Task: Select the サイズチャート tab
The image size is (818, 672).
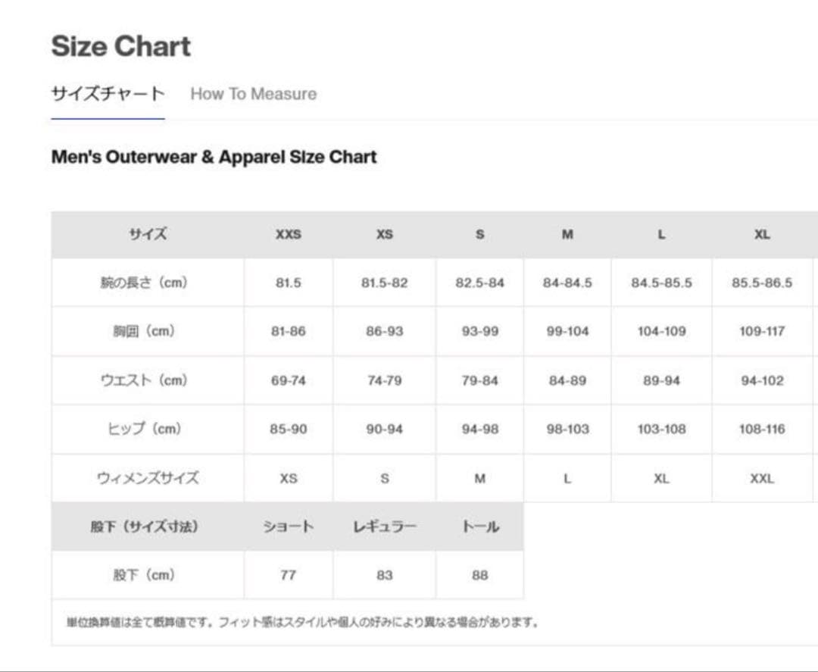Action: 107,94
